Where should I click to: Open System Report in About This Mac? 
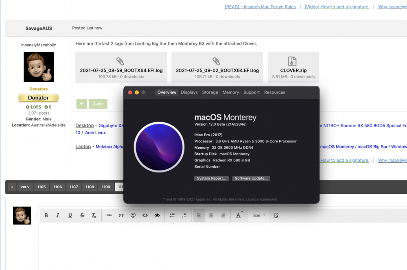tap(211, 179)
